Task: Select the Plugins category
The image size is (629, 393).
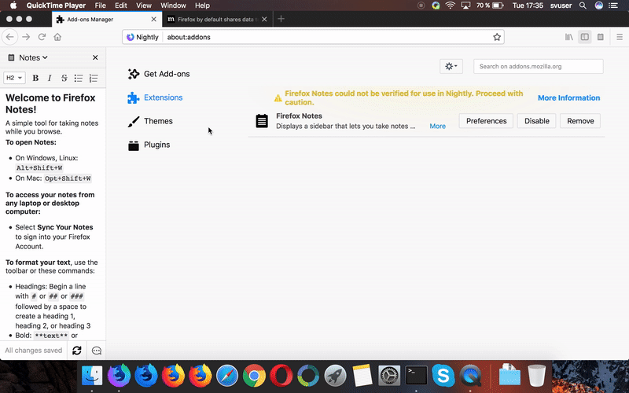Action: (x=149, y=145)
